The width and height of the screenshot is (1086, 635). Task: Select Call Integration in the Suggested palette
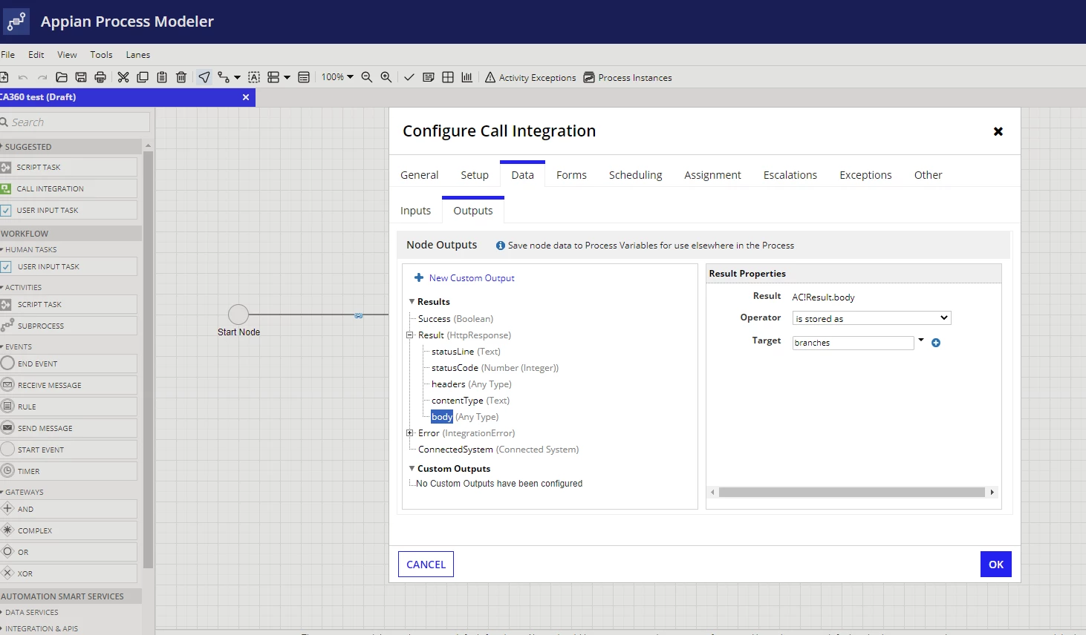click(68, 188)
